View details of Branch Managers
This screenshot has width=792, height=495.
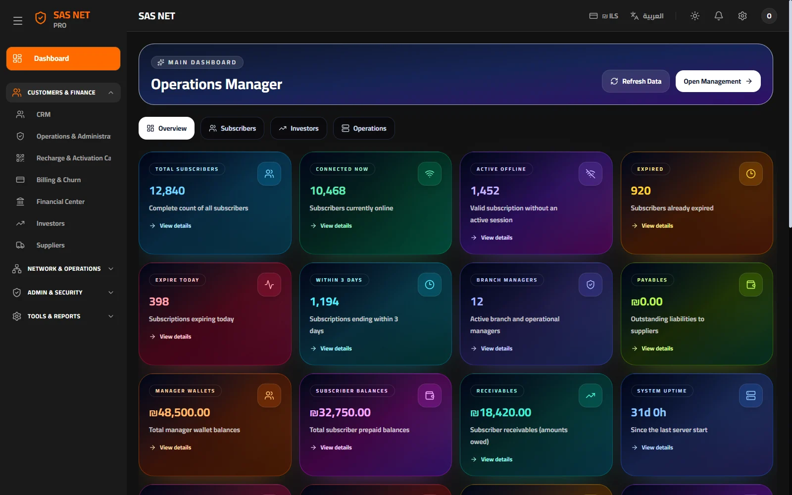pos(492,348)
